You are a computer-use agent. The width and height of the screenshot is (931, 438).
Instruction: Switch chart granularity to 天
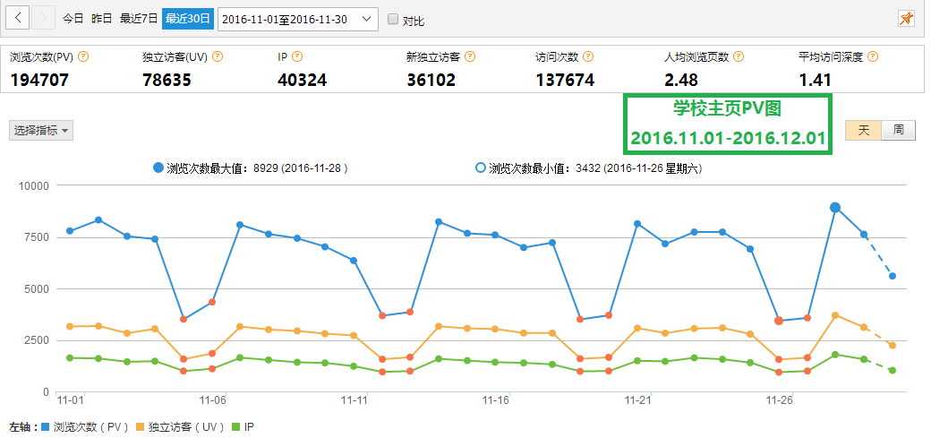coord(864,130)
